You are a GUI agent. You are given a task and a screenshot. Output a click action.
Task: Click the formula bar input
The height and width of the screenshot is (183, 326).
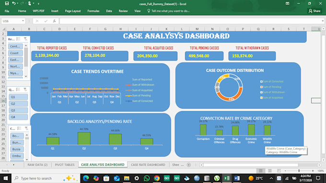[x=190, y=21]
